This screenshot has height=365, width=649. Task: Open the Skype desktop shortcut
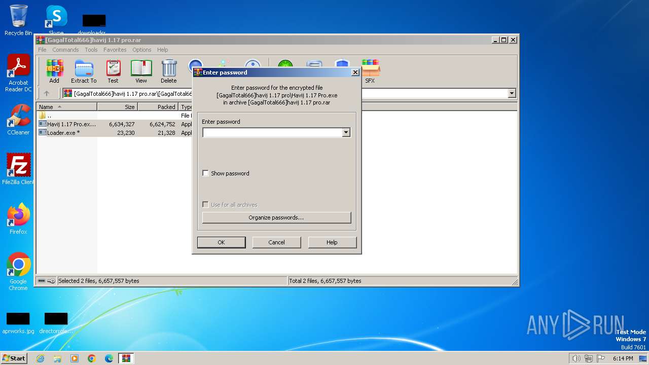(56, 20)
